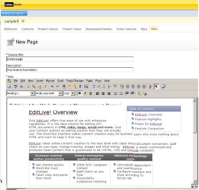Click the Lotus Quickr logo
199x190 pixels.
tap(13, 4)
